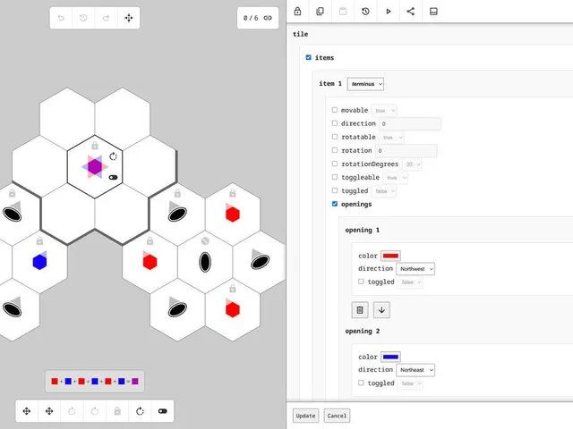Click the dock panel layout icon
The image size is (573, 429).
point(433,12)
